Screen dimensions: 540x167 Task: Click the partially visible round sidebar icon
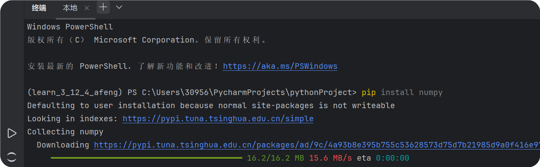click(x=12, y=157)
